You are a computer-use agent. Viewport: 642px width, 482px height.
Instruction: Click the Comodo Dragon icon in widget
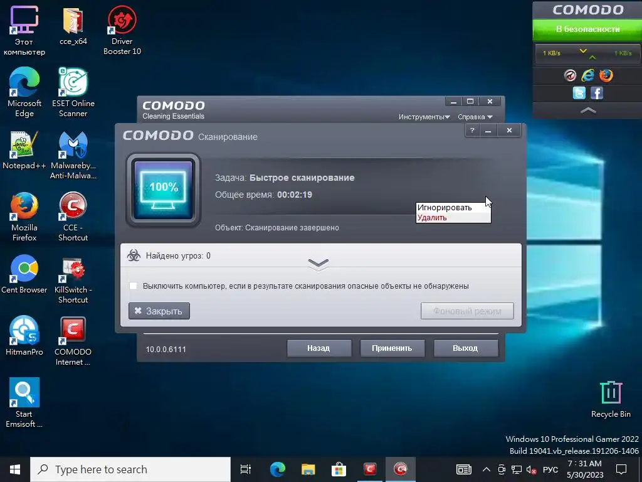[570, 75]
